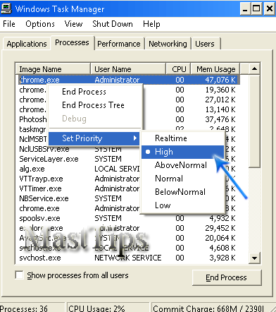276x312 pixels.
Task: Click the End Process button
Action: [x=227, y=277]
